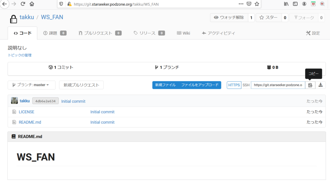Click the copy URL clipboard icon
The height and width of the screenshot is (183, 330).
click(x=310, y=85)
